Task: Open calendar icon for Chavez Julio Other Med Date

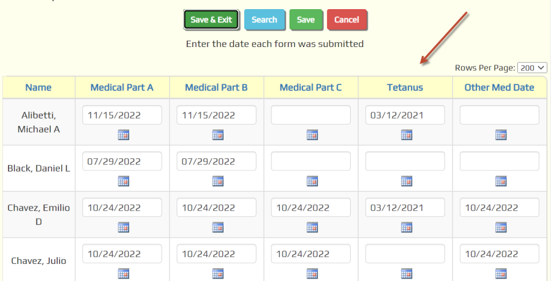Action: click(501, 274)
